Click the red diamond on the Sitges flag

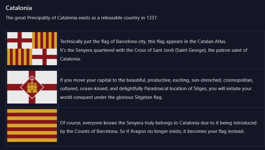click(32, 87)
